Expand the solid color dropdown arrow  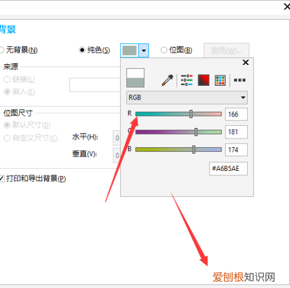tap(144, 50)
